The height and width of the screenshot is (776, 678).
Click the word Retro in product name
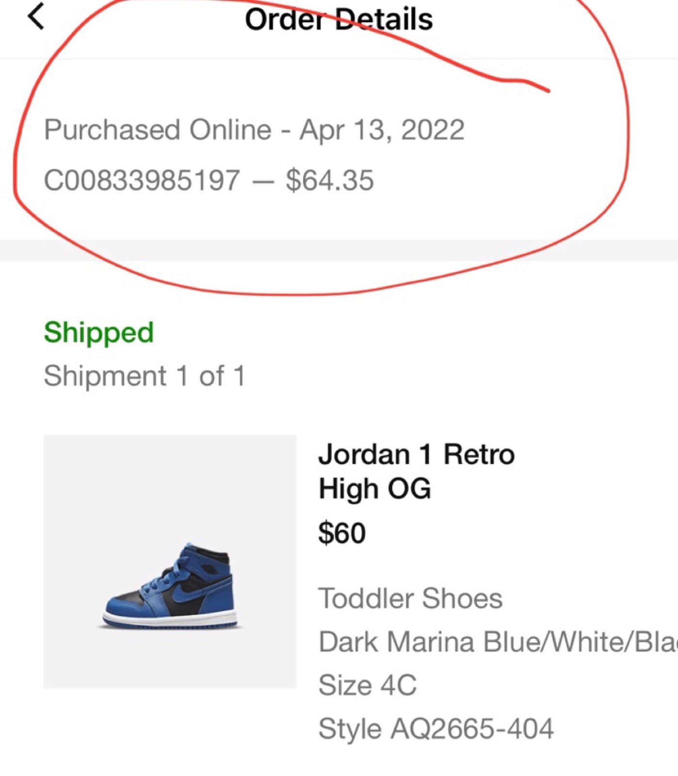point(479,454)
